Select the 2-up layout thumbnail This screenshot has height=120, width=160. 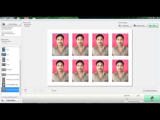click(x=3, y=49)
